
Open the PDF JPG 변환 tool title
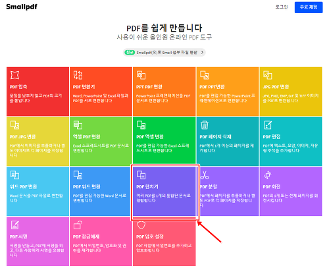coord(22,137)
